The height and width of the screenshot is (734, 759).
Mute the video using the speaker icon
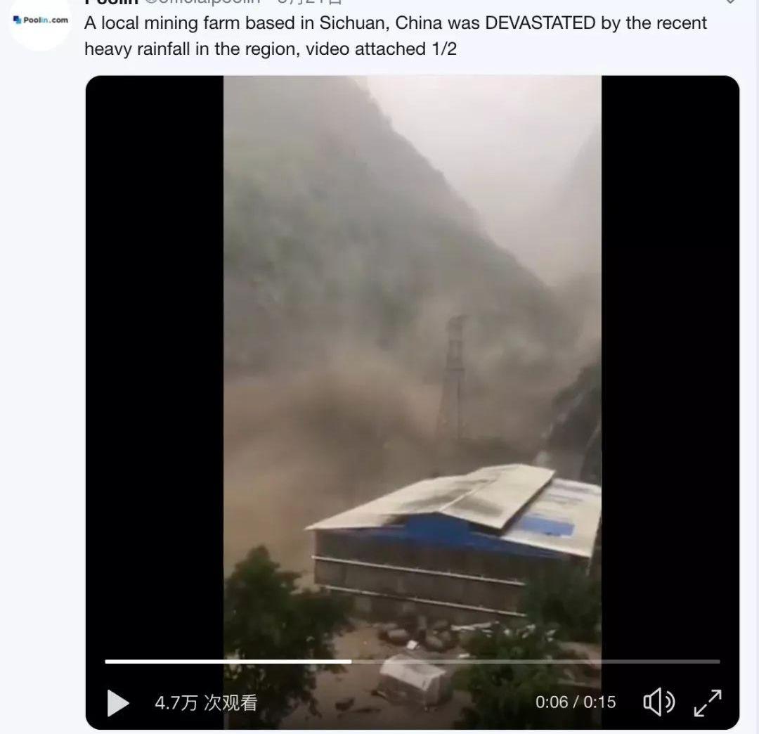tap(659, 702)
